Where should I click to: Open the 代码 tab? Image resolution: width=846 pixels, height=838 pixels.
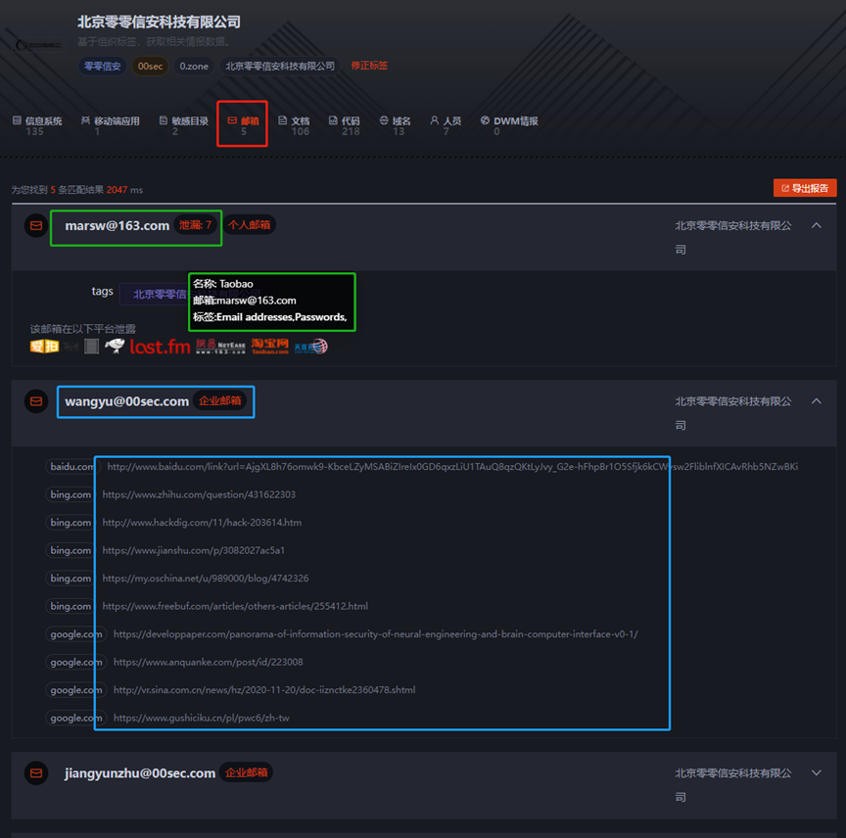(x=345, y=121)
